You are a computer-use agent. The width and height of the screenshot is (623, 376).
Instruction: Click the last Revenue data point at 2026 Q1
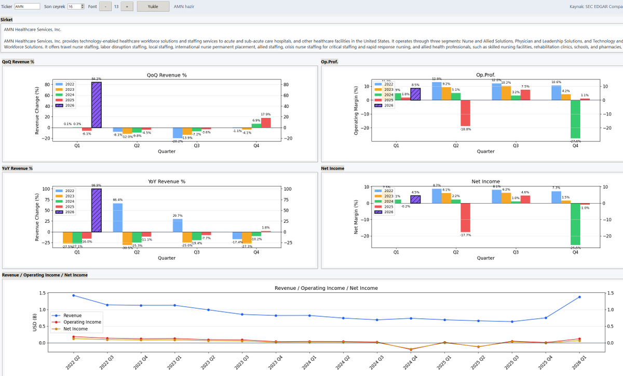579,297
